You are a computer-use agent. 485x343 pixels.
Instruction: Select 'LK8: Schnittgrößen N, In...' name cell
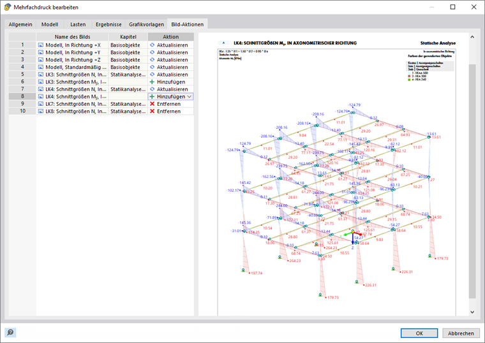(x=72, y=111)
